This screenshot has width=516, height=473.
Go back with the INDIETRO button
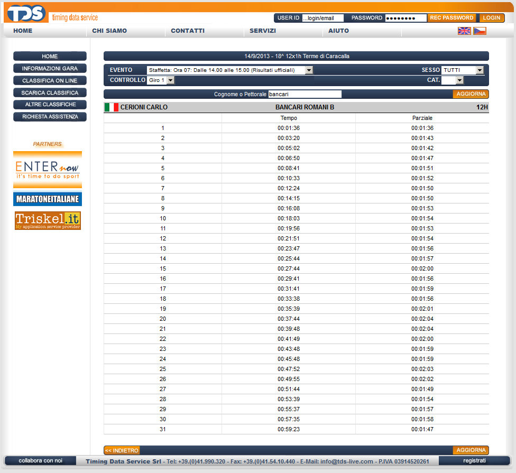122,450
